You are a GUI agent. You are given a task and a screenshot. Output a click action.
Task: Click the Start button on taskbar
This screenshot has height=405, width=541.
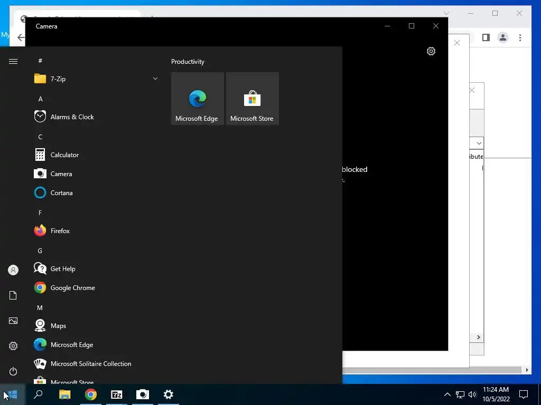(x=12, y=394)
